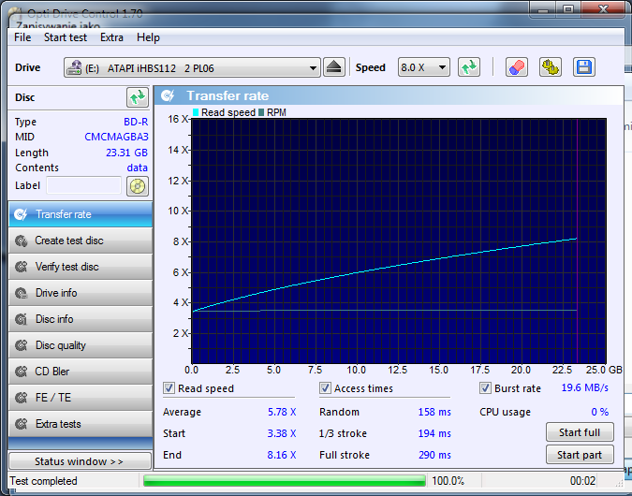The width and height of the screenshot is (632, 496).
Task: Toggle the Burst rate checkbox
Action: point(485,388)
